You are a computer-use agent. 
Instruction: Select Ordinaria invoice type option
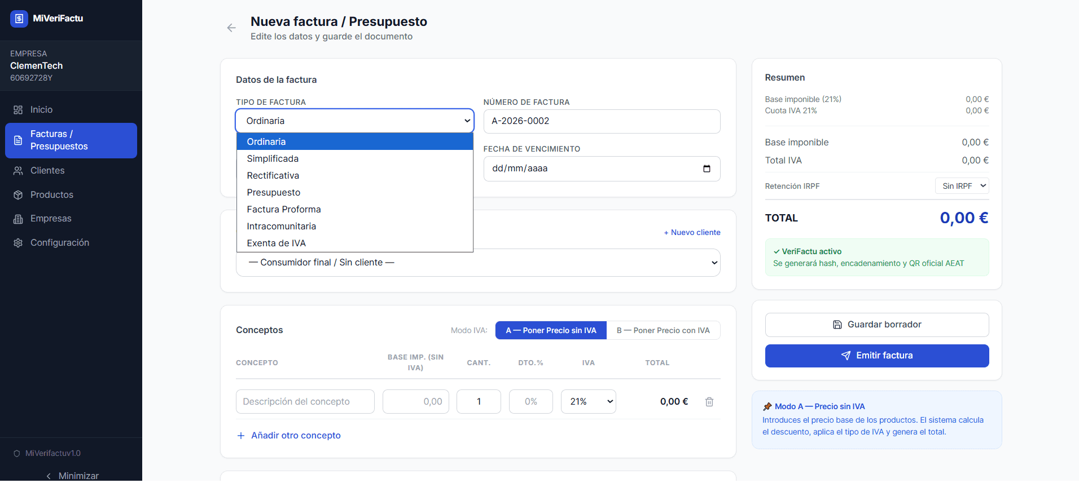click(354, 141)
